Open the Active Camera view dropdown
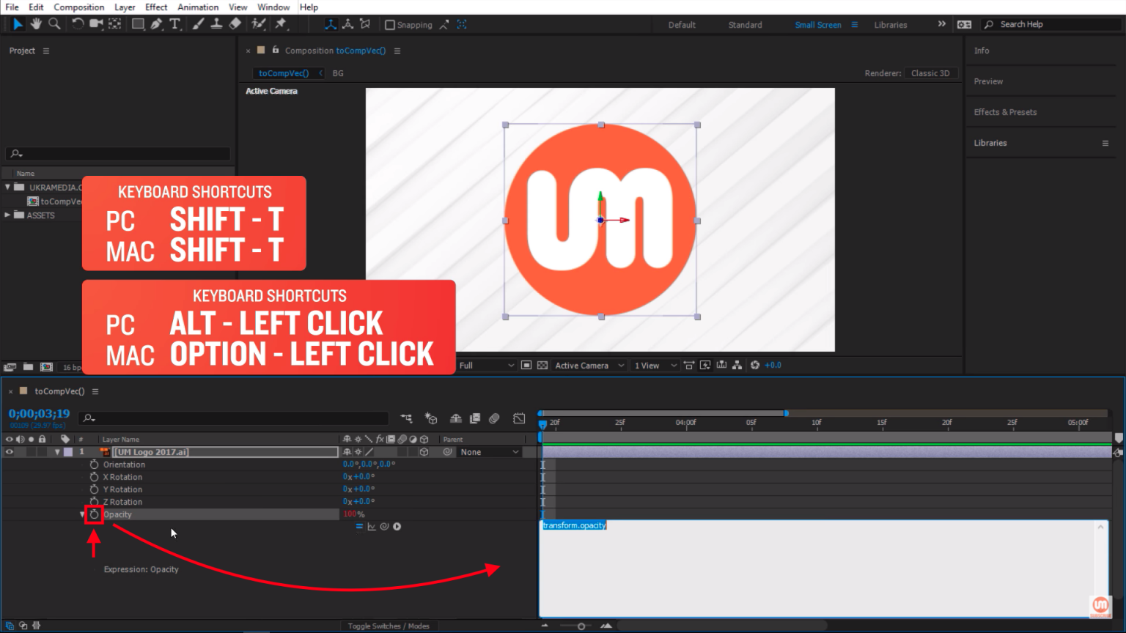Screen dimensions: 1126x633 point(589,366)
